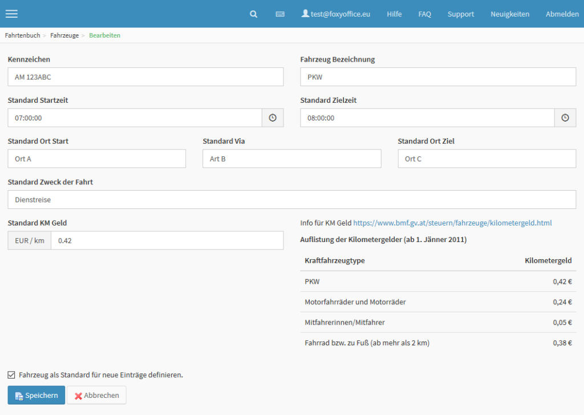Click the search magnifier icon
Image resolution: width=584 pixels, height=415 pixels.
[254, 14]
